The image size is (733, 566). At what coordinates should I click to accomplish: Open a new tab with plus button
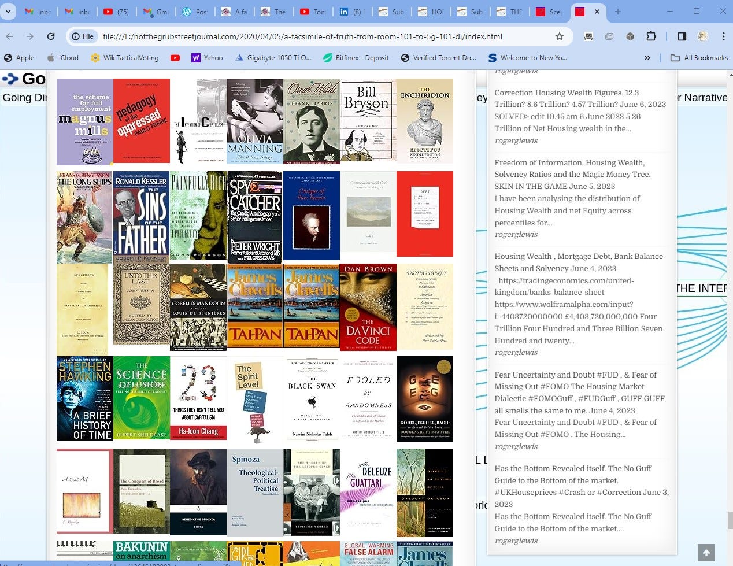[x=618, y=12]
